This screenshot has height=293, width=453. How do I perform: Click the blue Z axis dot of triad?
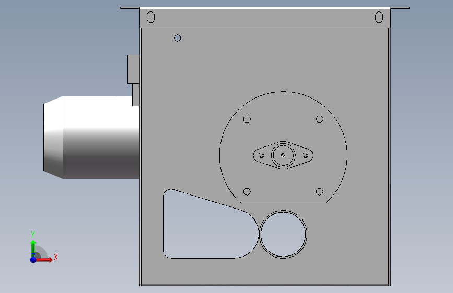click(33, 260)
